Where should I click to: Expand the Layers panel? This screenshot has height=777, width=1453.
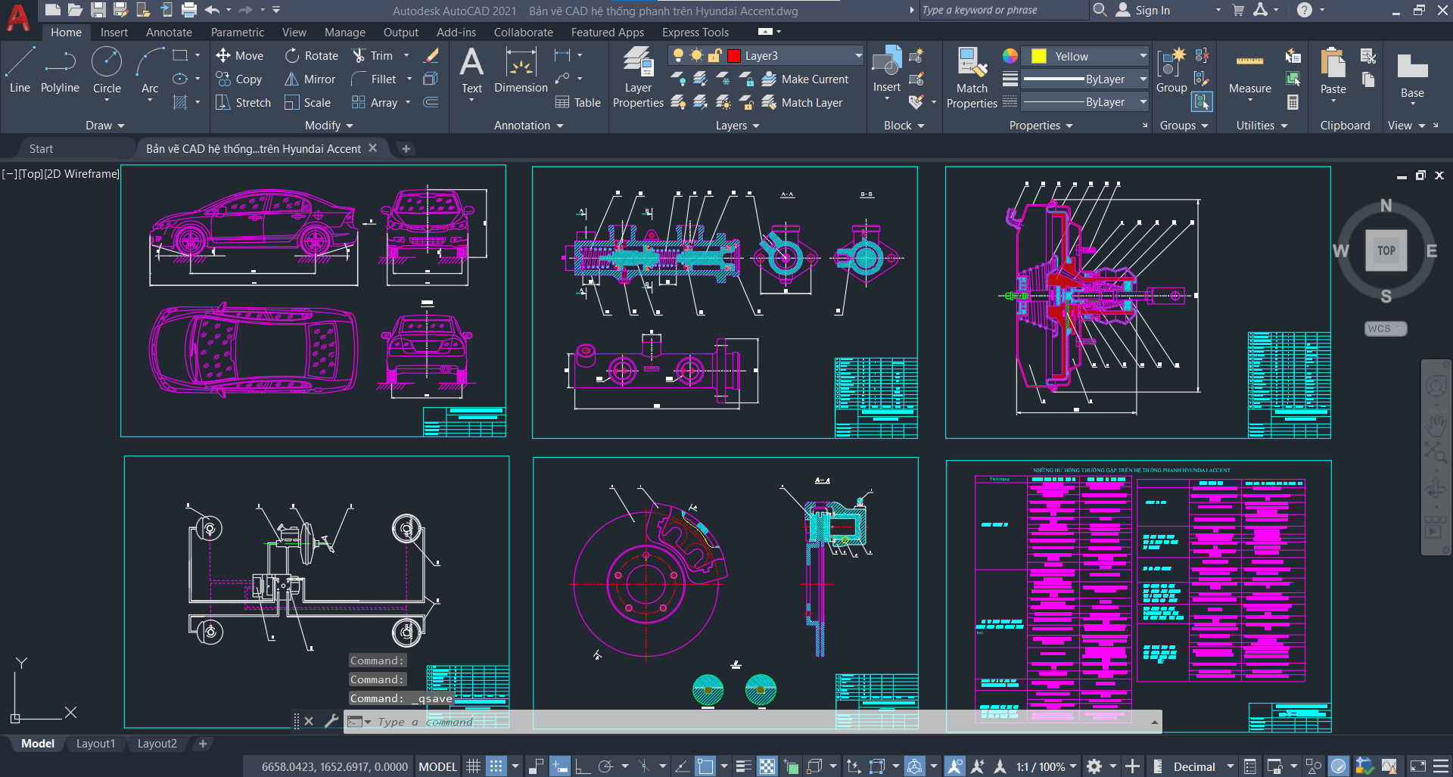coord(737,126)
